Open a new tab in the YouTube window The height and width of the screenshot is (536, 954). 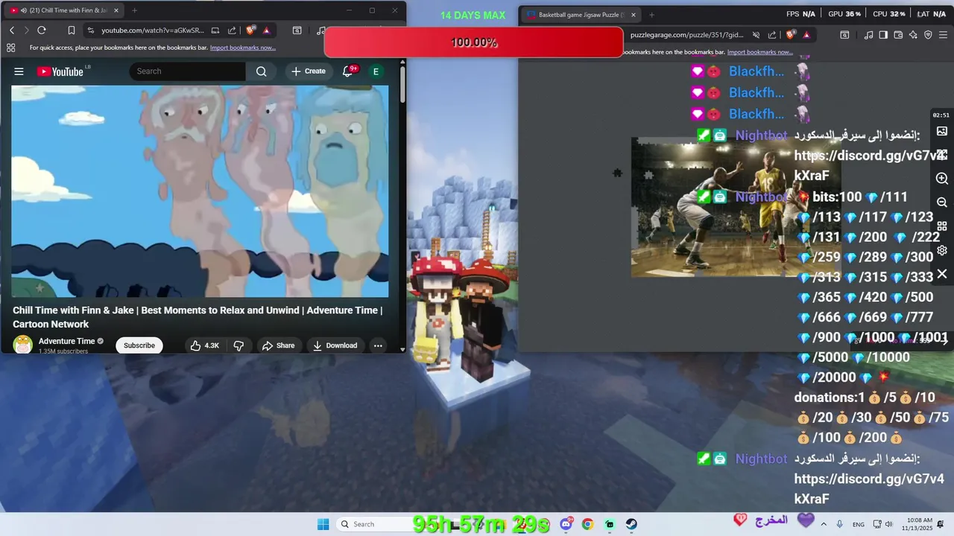134,10
